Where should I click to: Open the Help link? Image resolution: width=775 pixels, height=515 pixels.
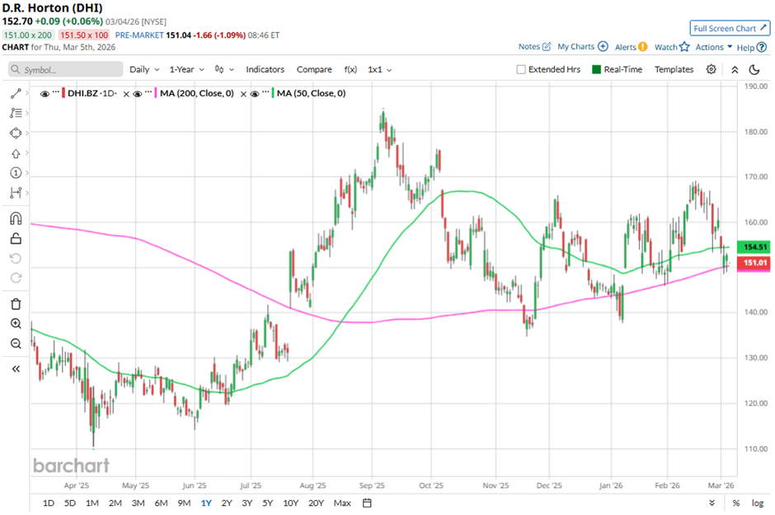(x=751, y=48)
